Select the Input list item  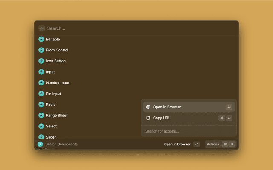50,72
